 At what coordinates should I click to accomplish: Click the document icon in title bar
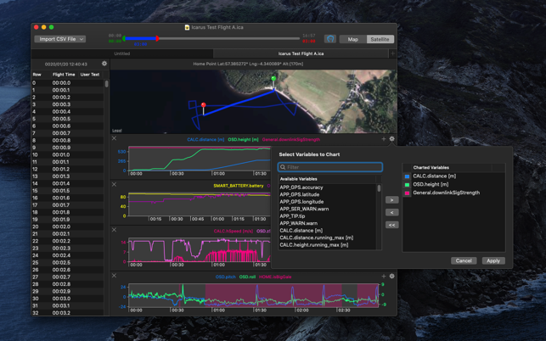(x=187, y=27)
